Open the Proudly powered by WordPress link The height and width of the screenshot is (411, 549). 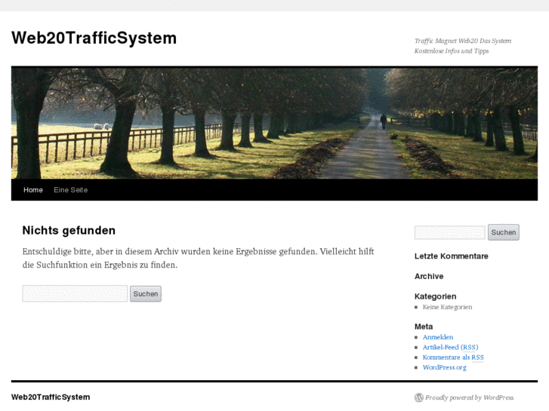[x=469, y=397]
